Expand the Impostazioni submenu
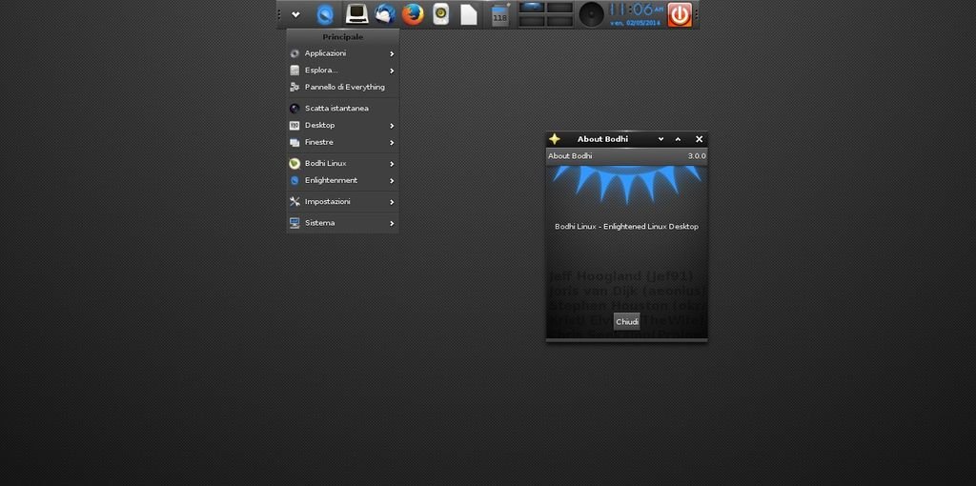 point(343,201)
